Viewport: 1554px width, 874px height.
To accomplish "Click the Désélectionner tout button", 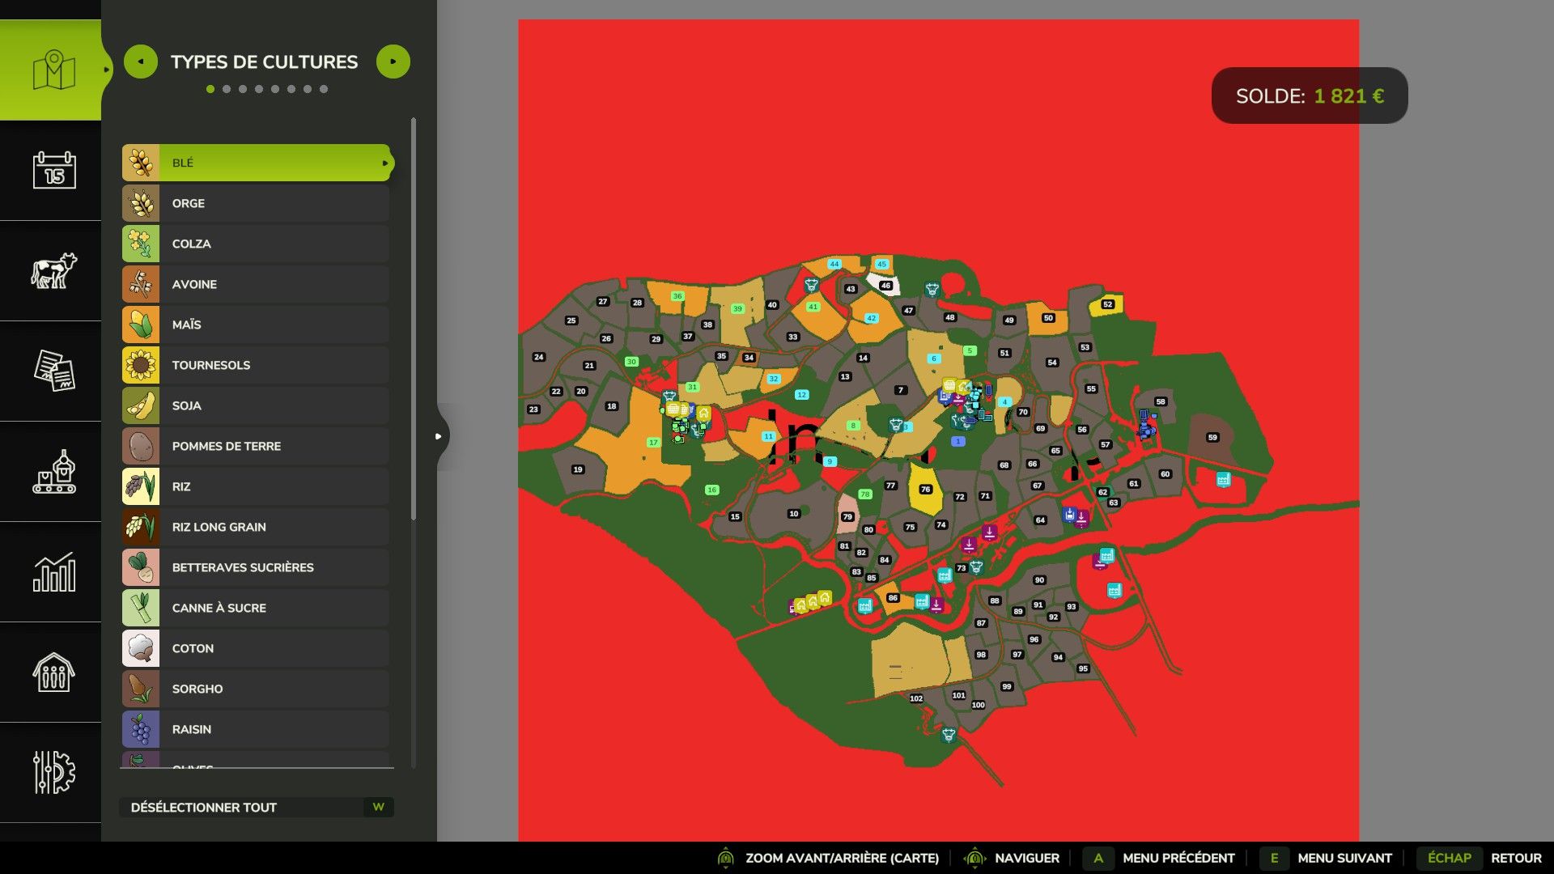I will tap(256, 807).
